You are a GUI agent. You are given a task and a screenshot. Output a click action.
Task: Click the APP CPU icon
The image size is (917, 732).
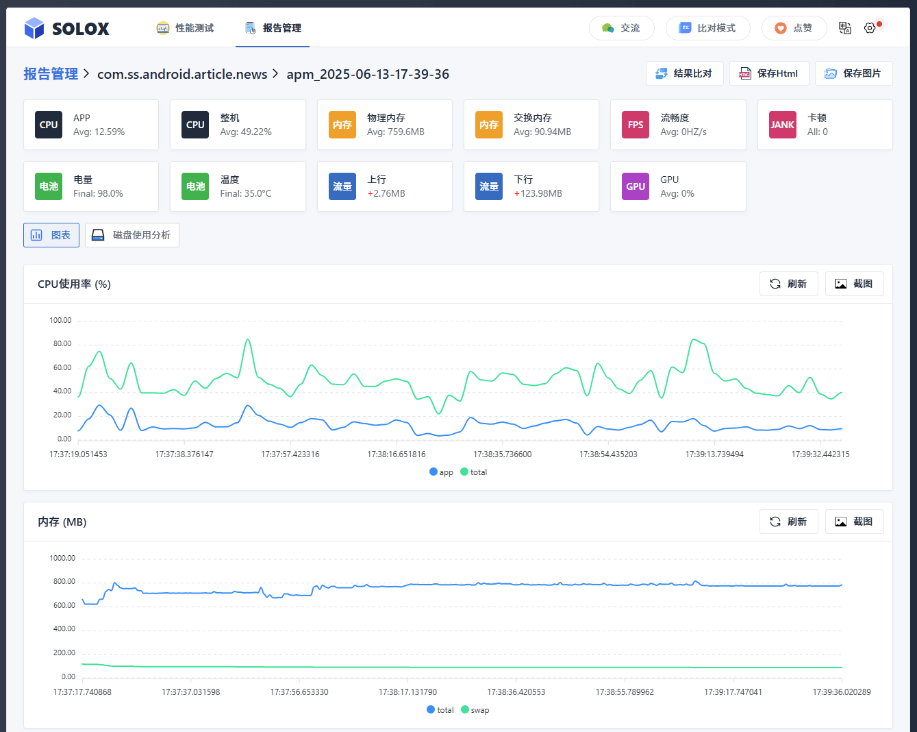tap(49, 125)
